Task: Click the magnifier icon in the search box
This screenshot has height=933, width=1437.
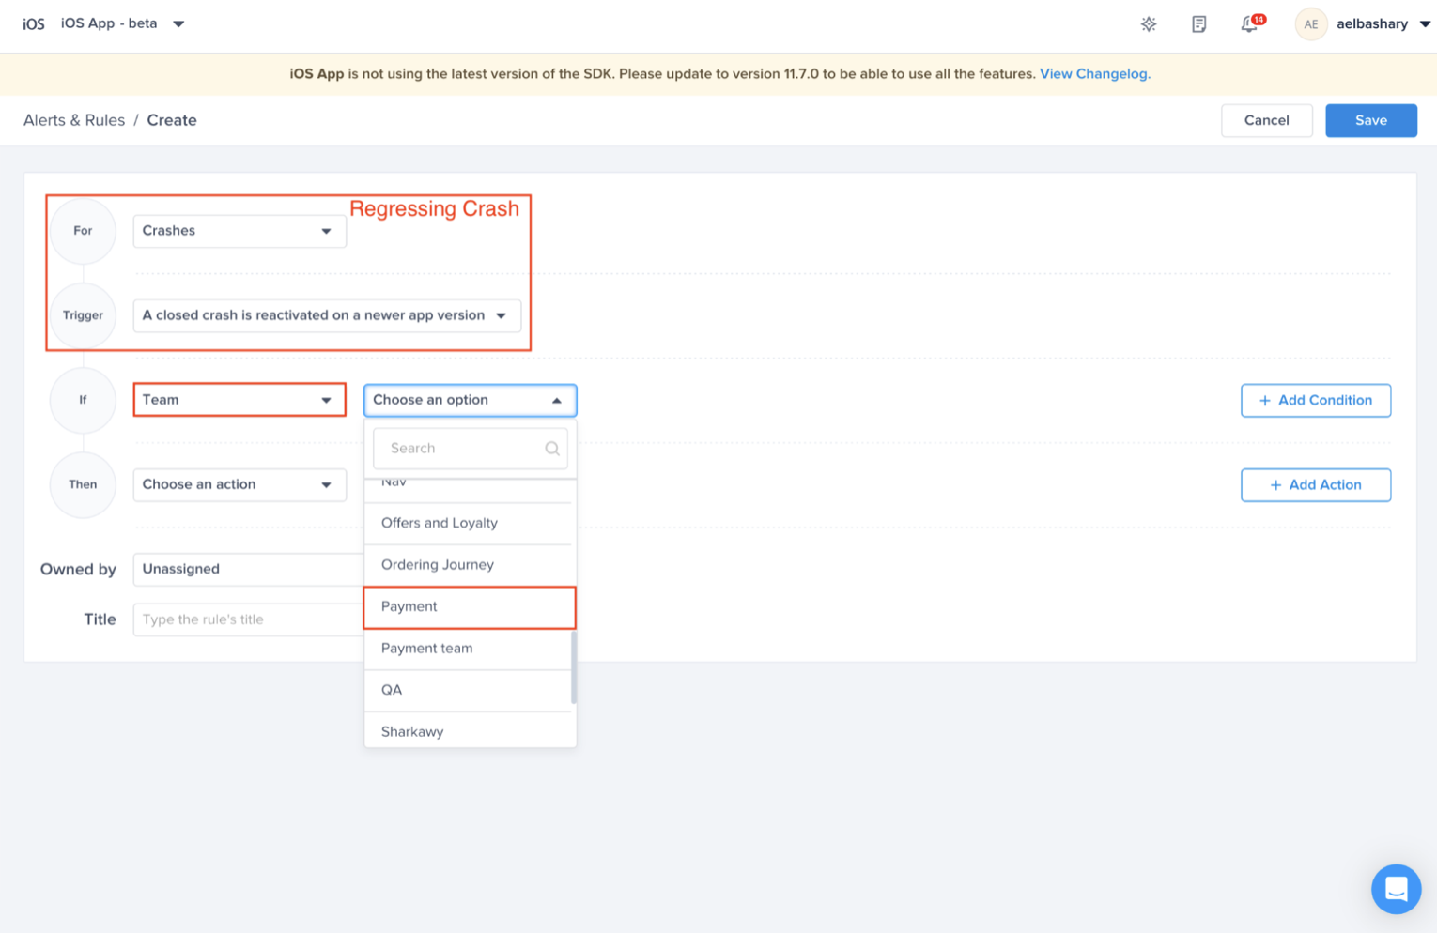Action: tap(552, 449)
